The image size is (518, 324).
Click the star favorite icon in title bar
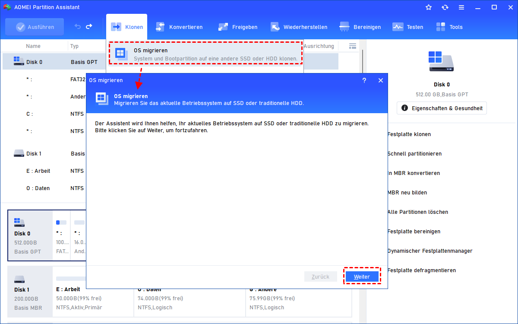(429, 7)
